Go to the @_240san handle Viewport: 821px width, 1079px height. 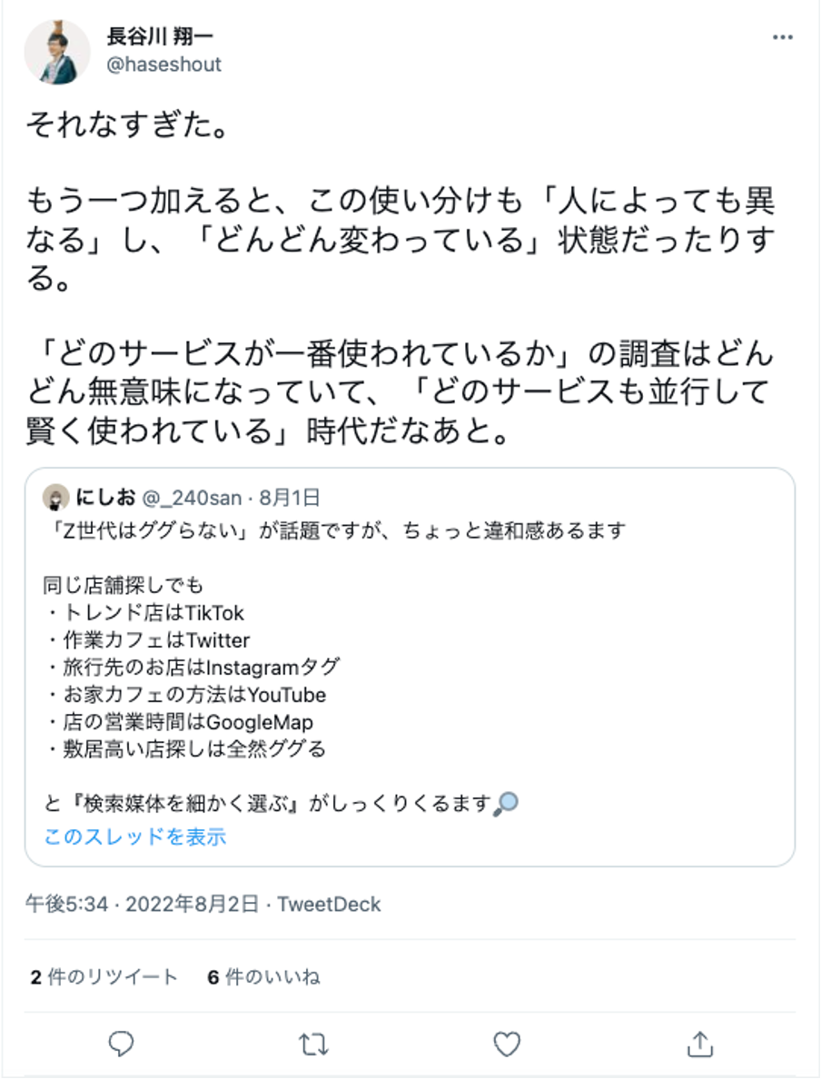pyautogui.click(x=193, y=498)
